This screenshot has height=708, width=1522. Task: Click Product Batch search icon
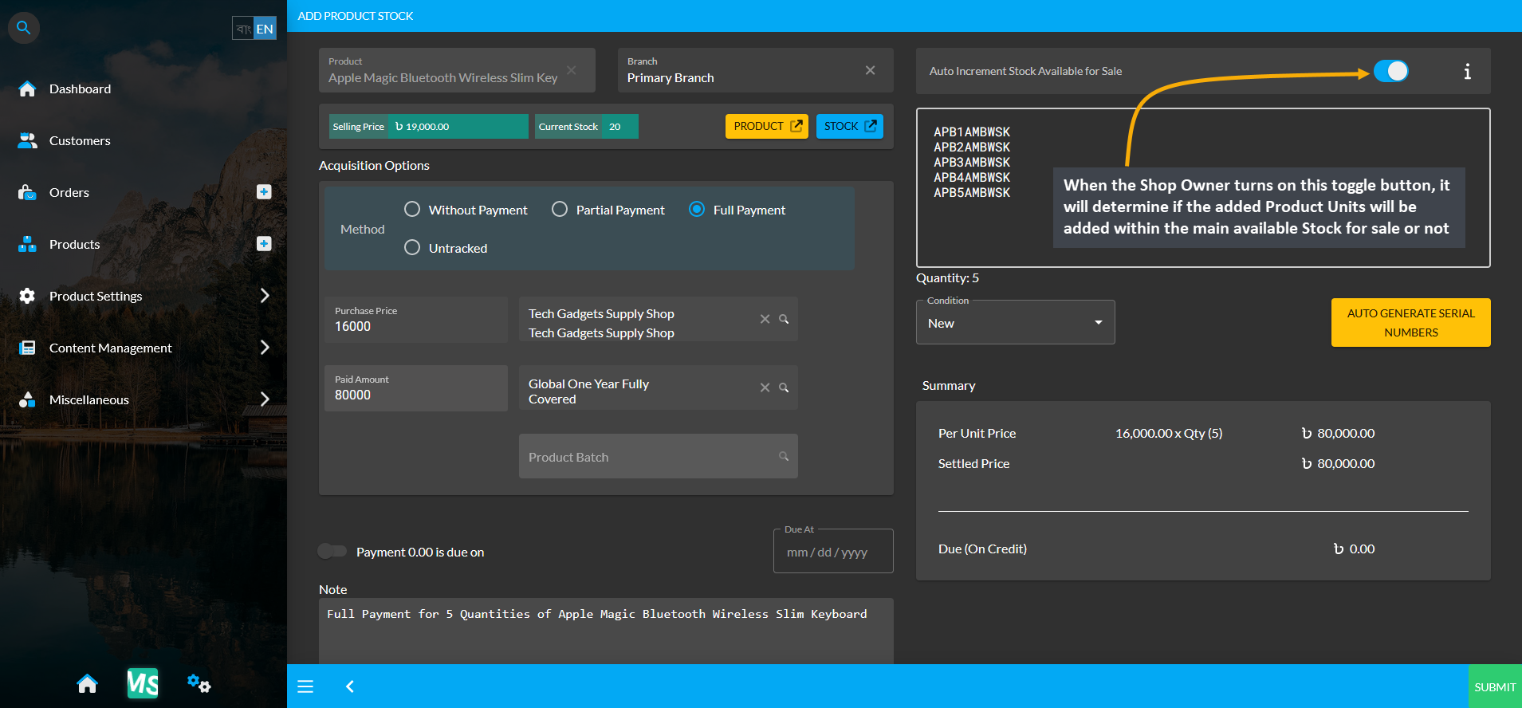point(784,456)
